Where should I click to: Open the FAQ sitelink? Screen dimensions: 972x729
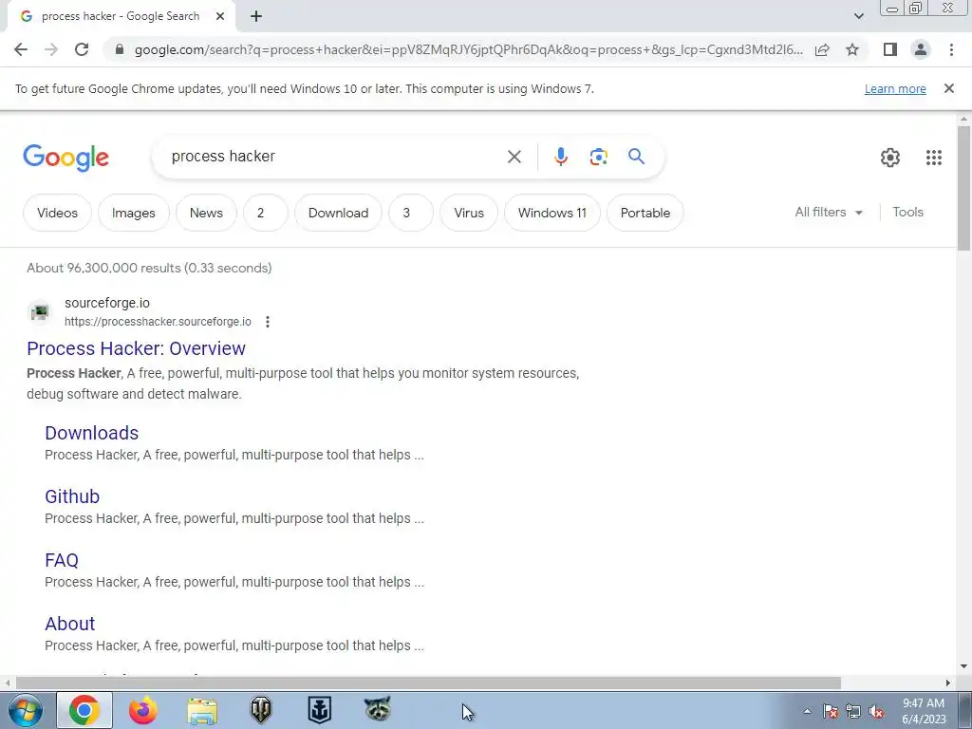pos(62,560)
